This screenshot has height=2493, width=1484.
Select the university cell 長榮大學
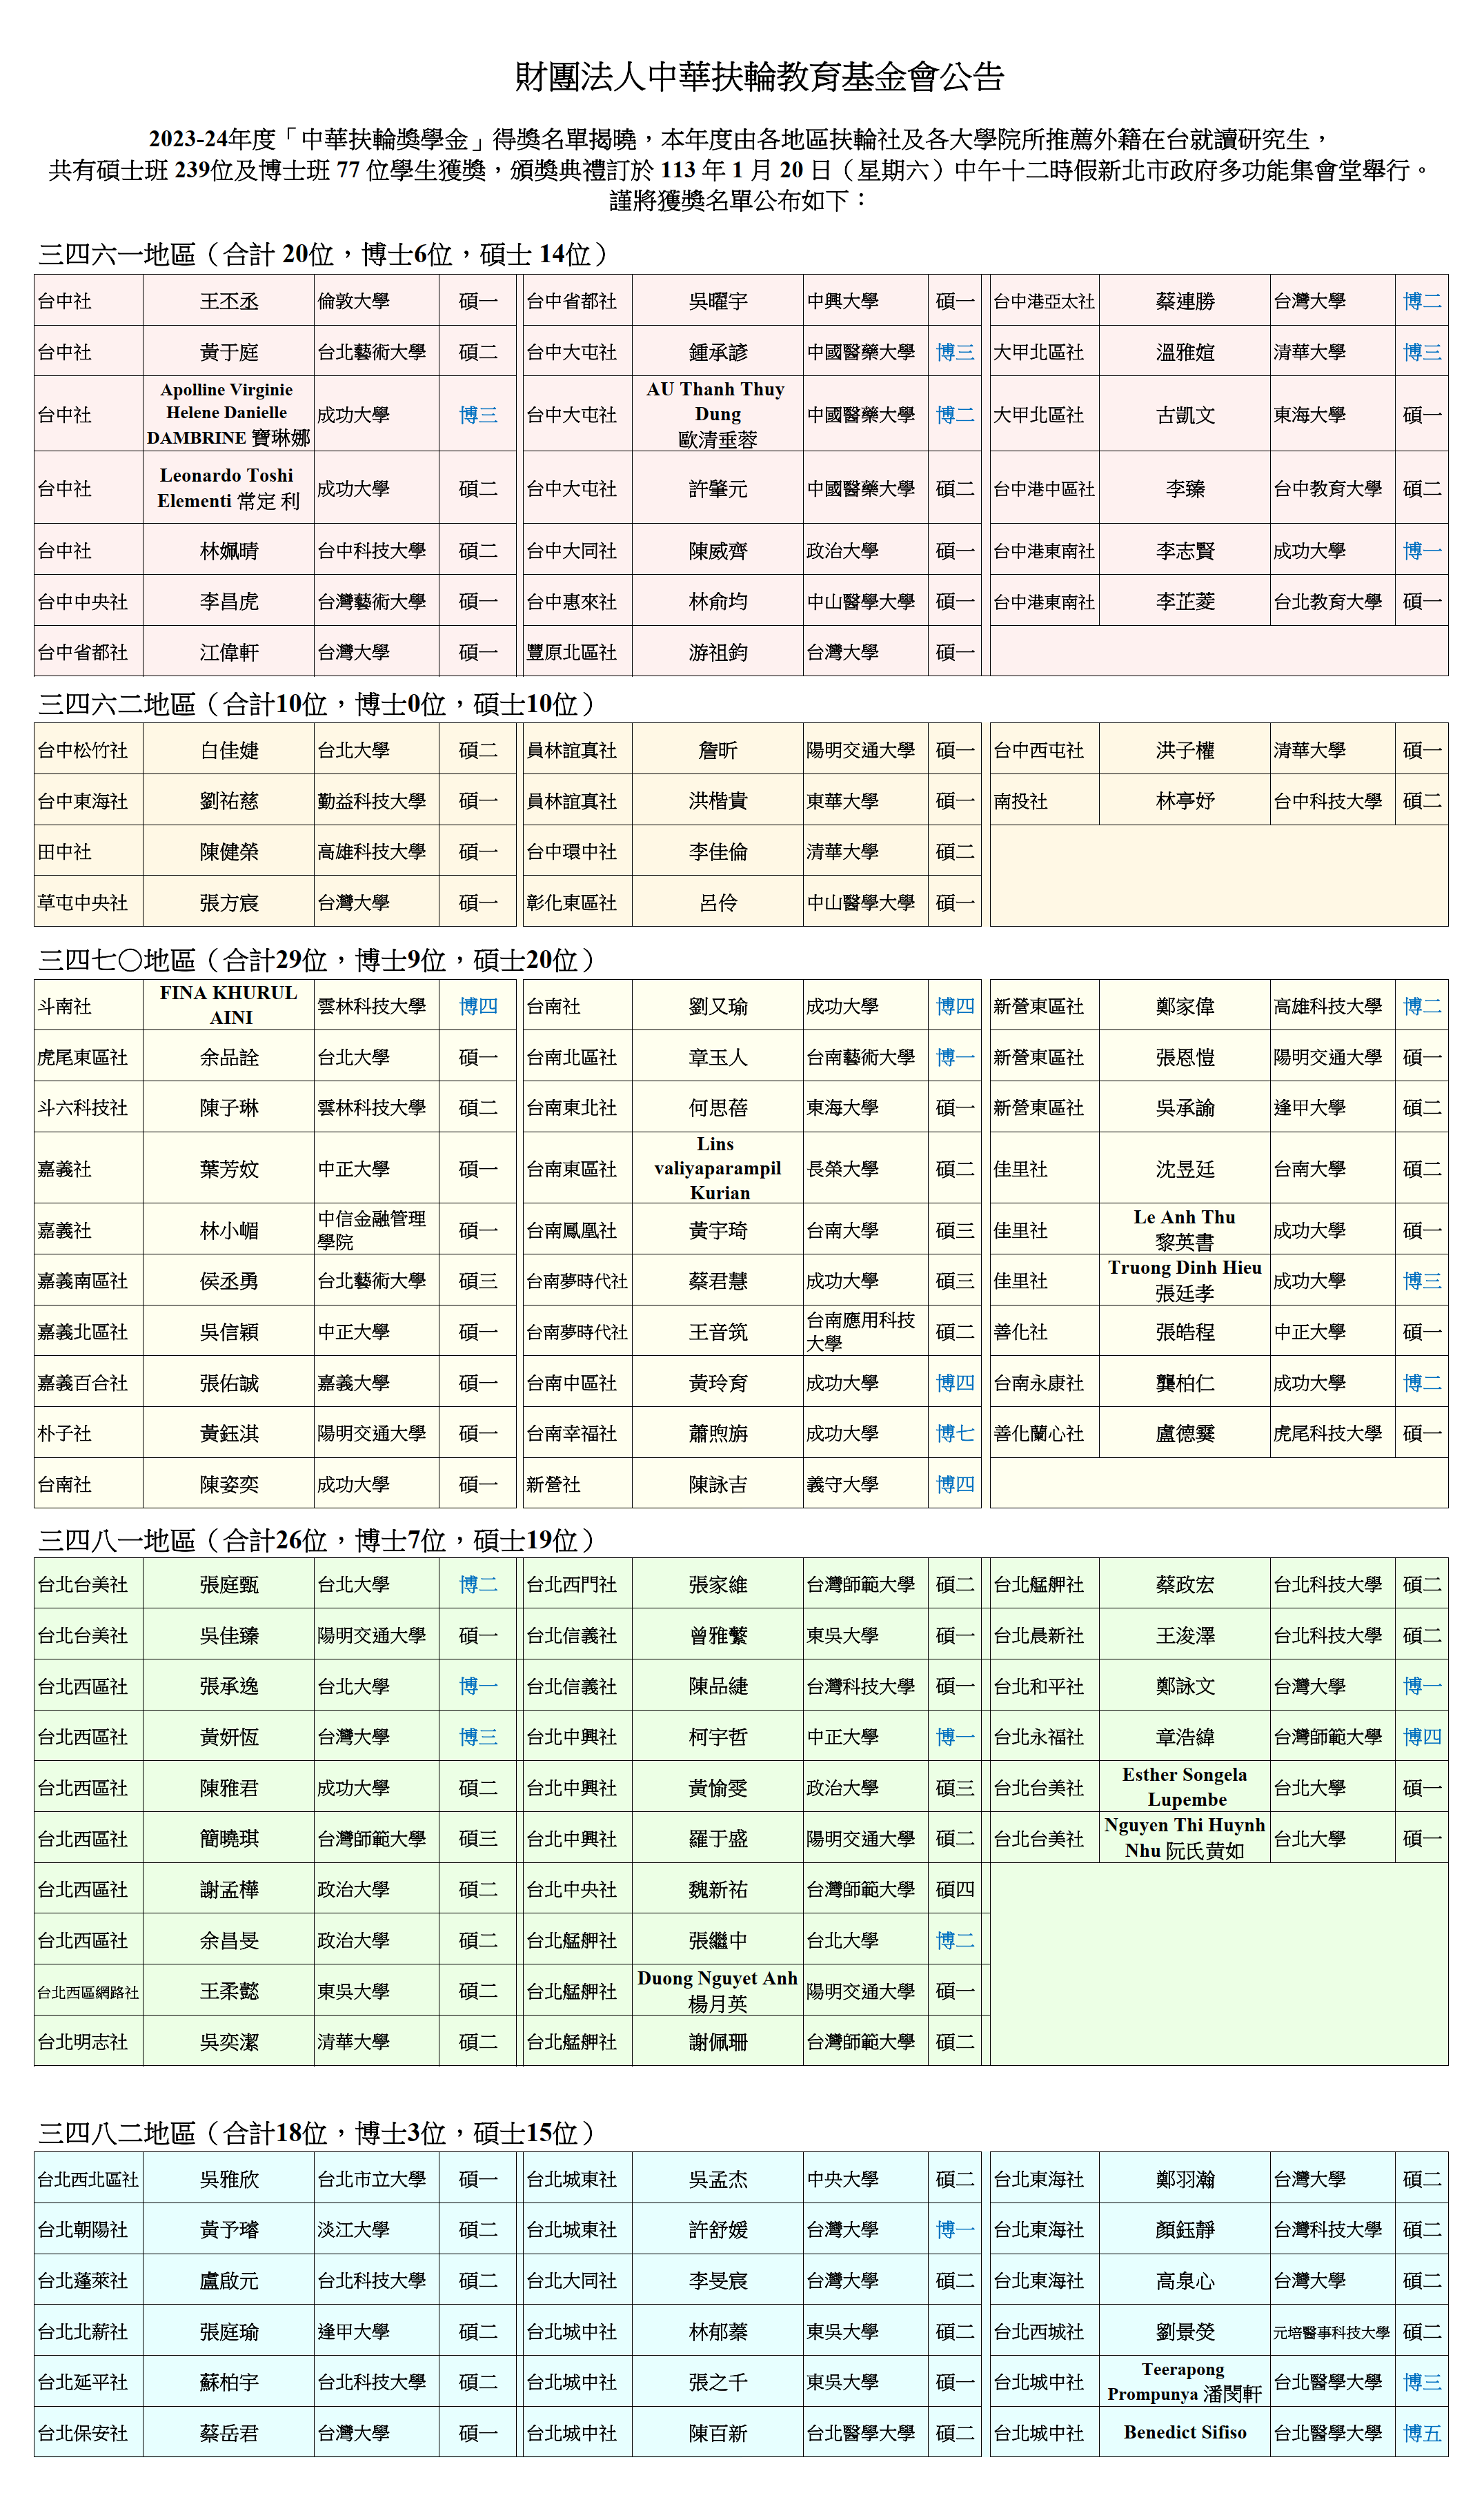865,1168
